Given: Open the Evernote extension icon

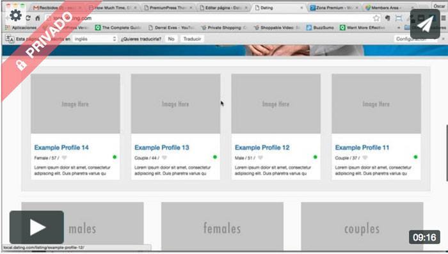Looking at the screenshot, I should pos(387,18).
